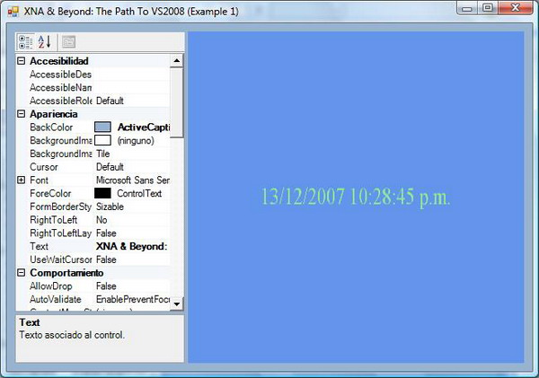The height and width of the screenshot is (378, 539).
Task: Sort properties alphabetically with the A-Z button
Action: [44, 42]
